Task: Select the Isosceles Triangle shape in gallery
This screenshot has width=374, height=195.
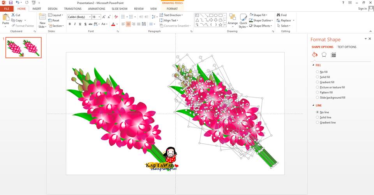Action: point(197,20)
